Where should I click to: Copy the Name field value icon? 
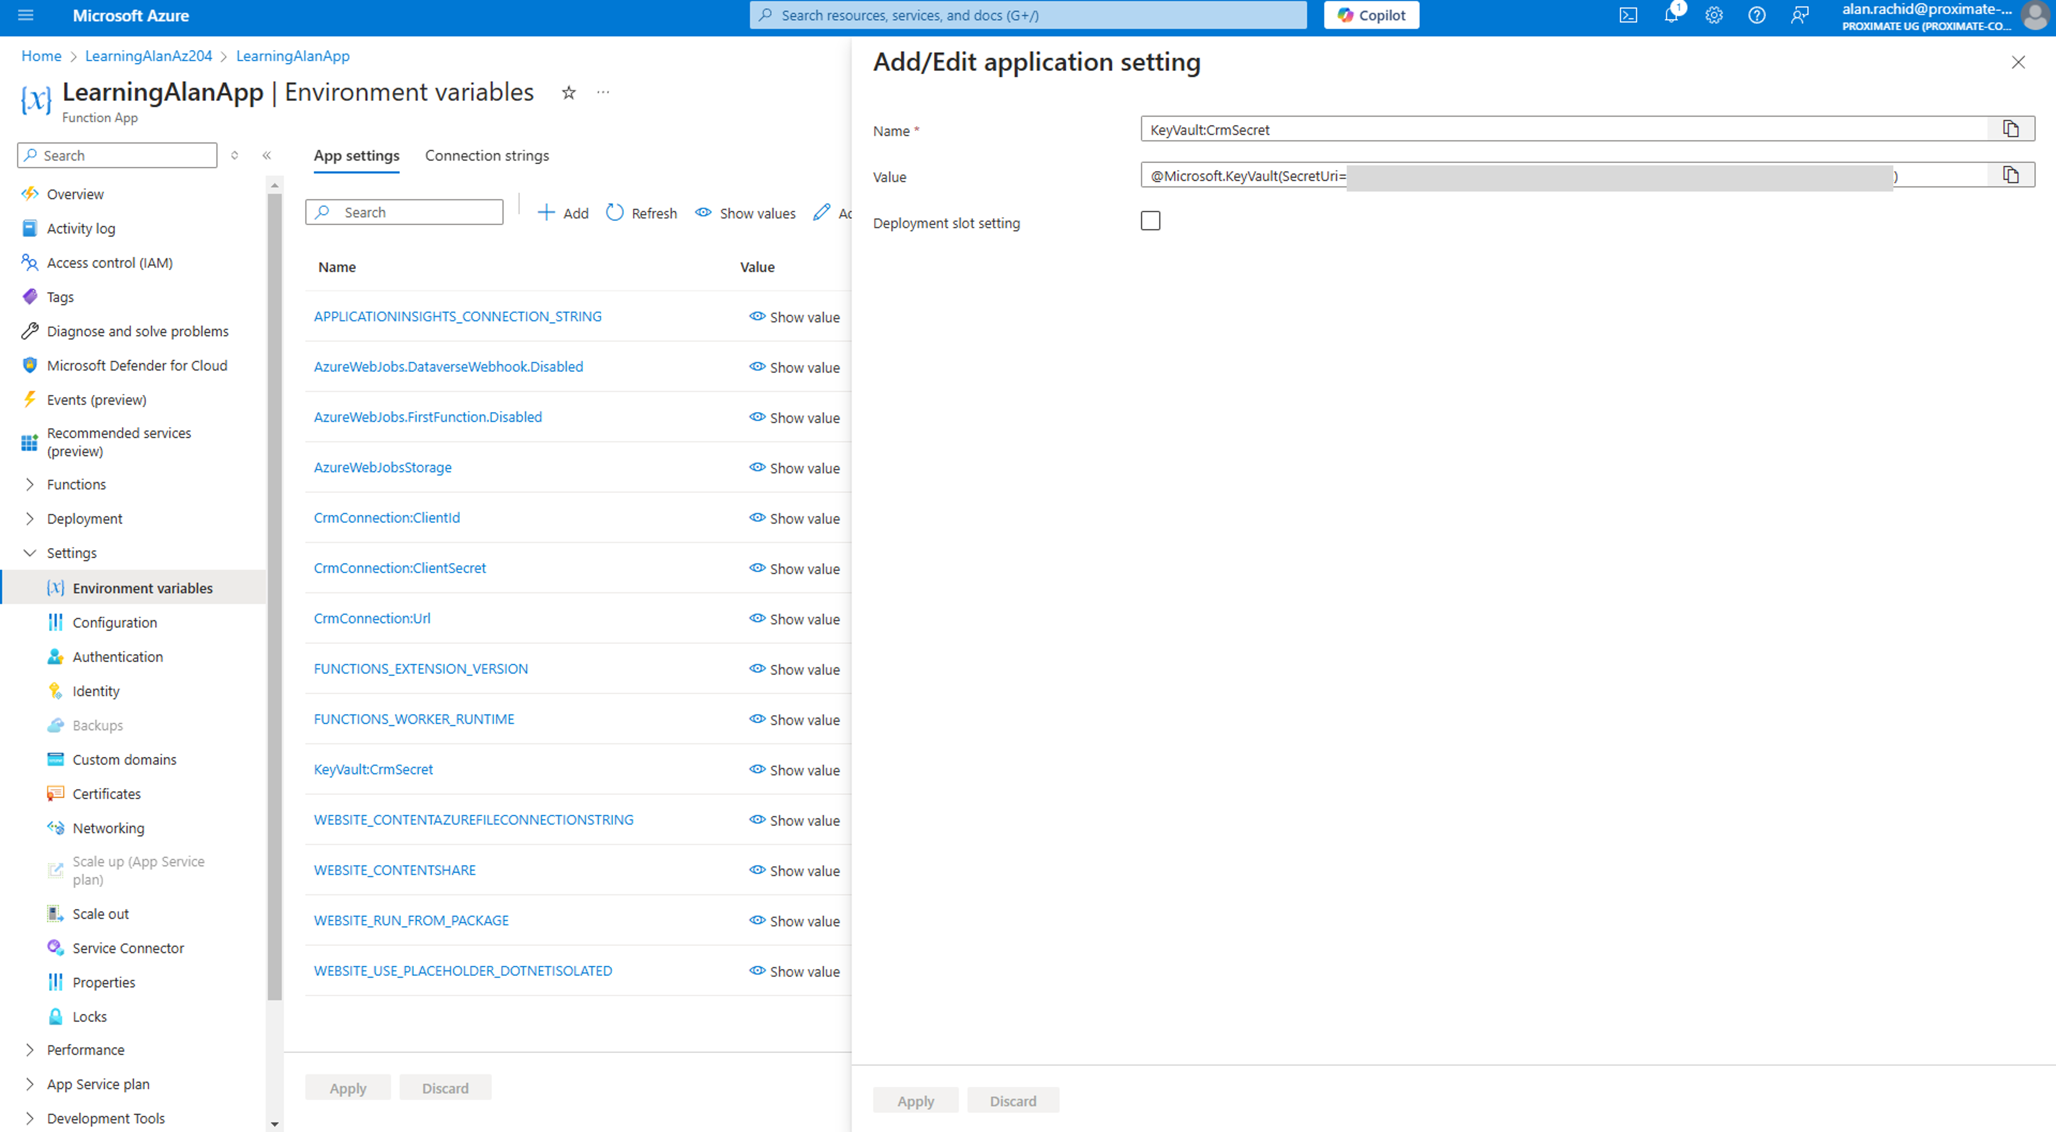pos(2010,129)
